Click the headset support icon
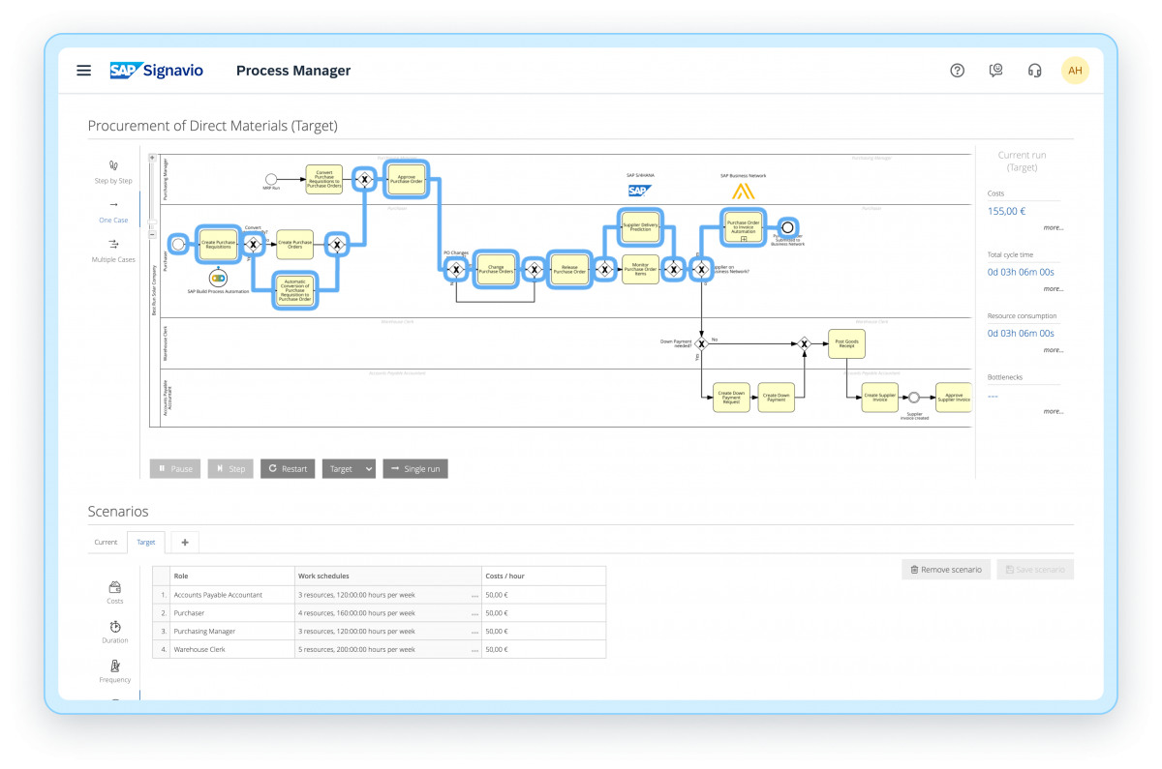 click(x=1034, y=70)
